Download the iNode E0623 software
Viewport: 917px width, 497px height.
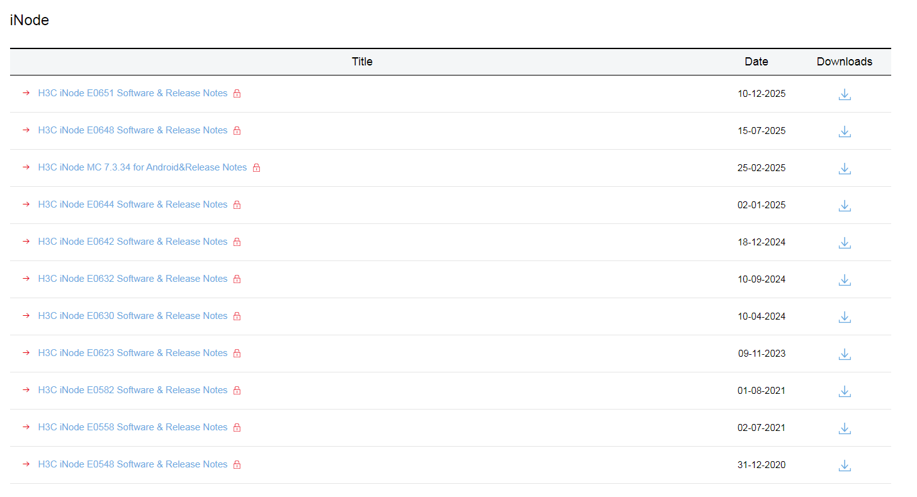pyautogui.click(x=845, y=354)
